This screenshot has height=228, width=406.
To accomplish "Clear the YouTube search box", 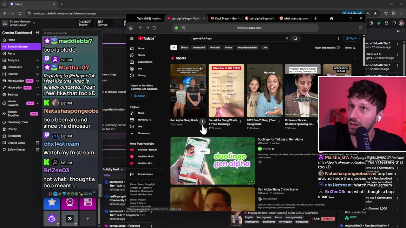I will 287,38.
